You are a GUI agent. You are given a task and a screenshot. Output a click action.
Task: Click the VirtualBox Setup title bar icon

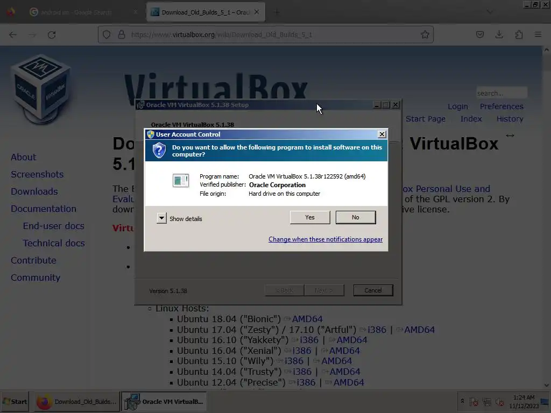click(140, 105)
